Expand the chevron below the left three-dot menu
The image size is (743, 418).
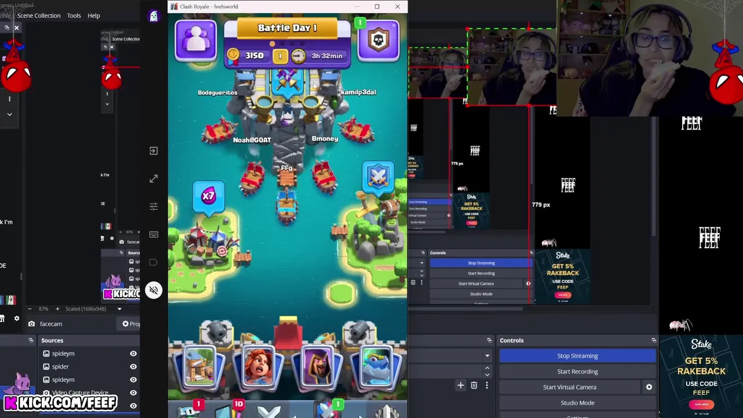9,114
